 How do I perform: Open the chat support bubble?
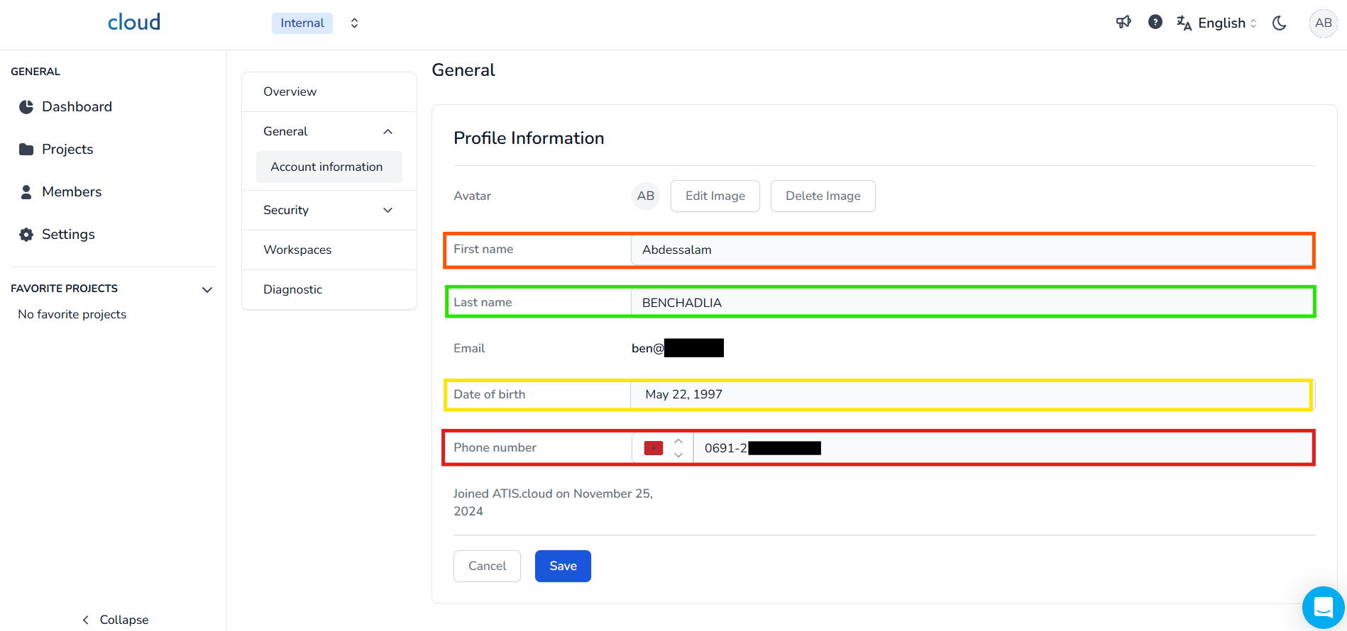1323,608
